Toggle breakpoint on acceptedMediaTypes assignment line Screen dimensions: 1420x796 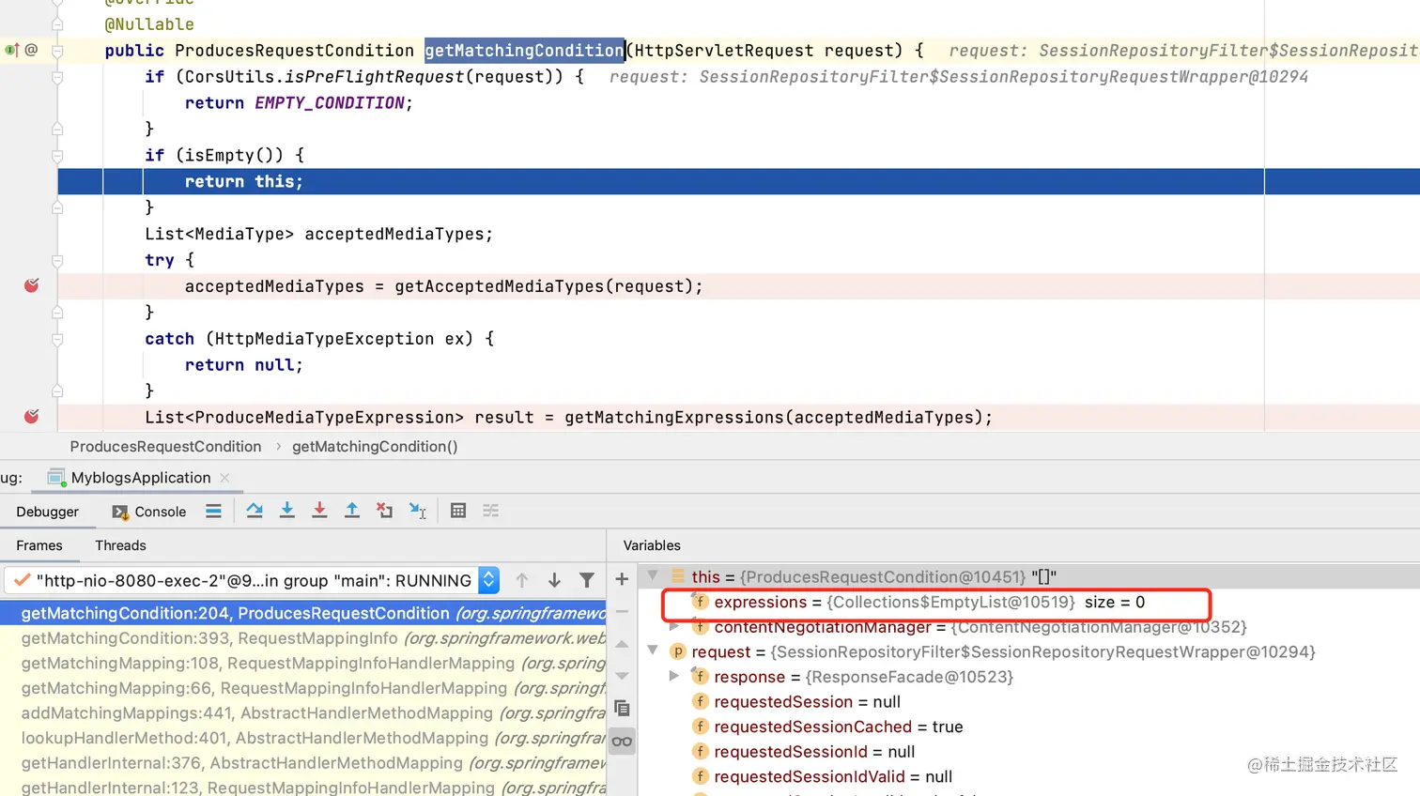[x=31, y=285]
